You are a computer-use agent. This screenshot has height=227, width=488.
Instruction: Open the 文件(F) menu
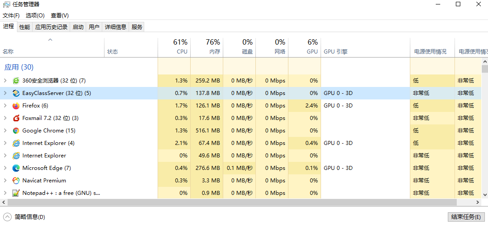(11, 16)
